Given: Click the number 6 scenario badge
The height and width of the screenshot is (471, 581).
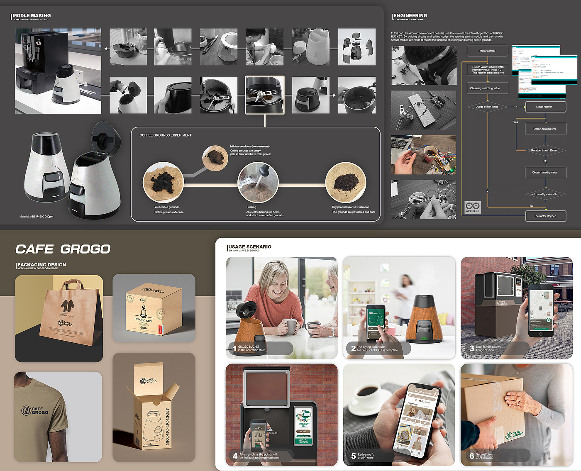Looking at the screenshot, I should click(x=472, y=456).
